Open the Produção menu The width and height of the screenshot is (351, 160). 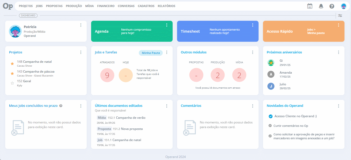74,6
